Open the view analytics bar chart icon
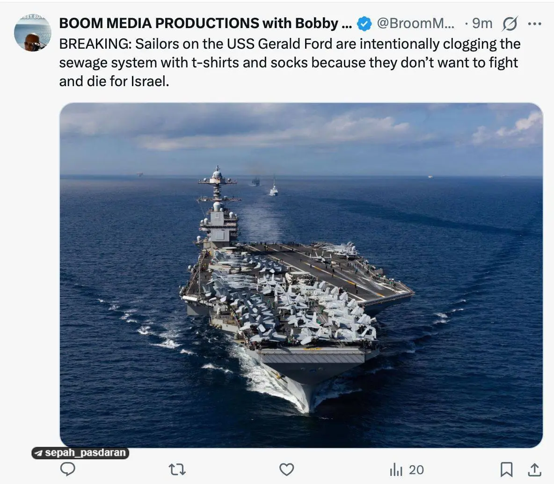Viewport: 554px width, 484px height. (396, 469)
